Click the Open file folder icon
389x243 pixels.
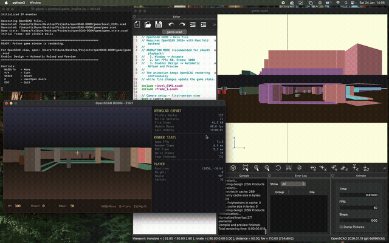pyautogui.click(x=148, y=24)
